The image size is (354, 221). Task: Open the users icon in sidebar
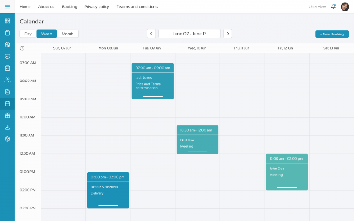[x=7, y=80]
